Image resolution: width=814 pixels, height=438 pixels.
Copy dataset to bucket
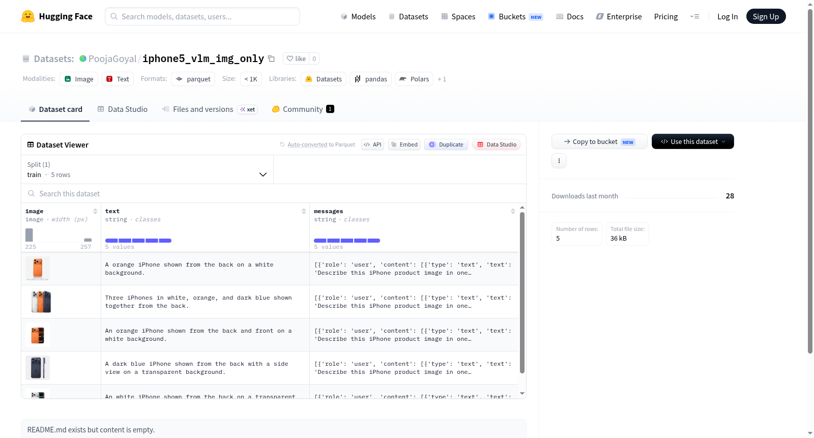click(x=599, y=141)
